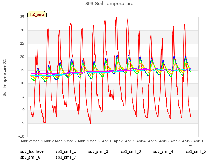Toggle the sp3_smT_4 legend entry
The width and height of the screenshot is (219, 164).
(x=160, y=152)
